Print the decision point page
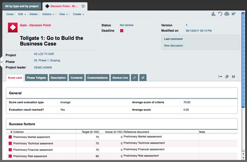 click(x=227, y=14)
